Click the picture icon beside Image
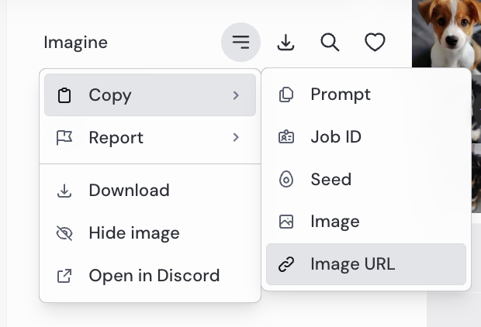 [x=286, y=222]
